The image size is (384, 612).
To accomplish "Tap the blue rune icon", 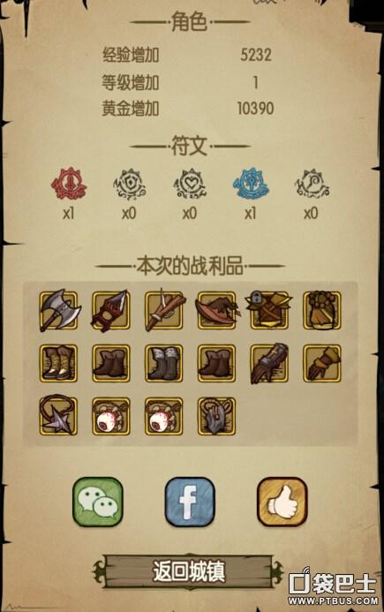I will [251, 184].
